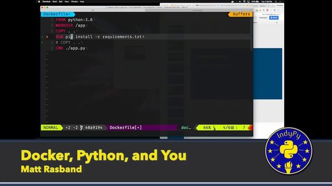This screenshot has height=186, width=332.
Task: Click the clock showing Tue time
Action: (x=267, y=2)
